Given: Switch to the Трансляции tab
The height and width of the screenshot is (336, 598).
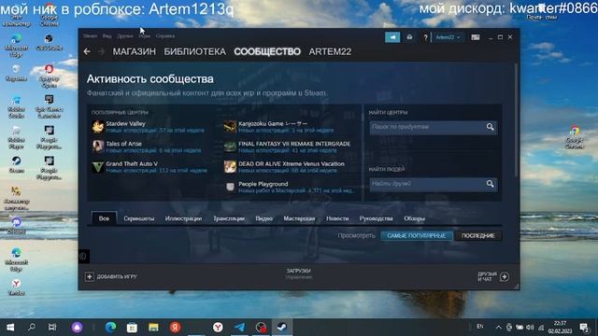Looking at the screenshot, I should pyautogui.click(x=229, y=218).
